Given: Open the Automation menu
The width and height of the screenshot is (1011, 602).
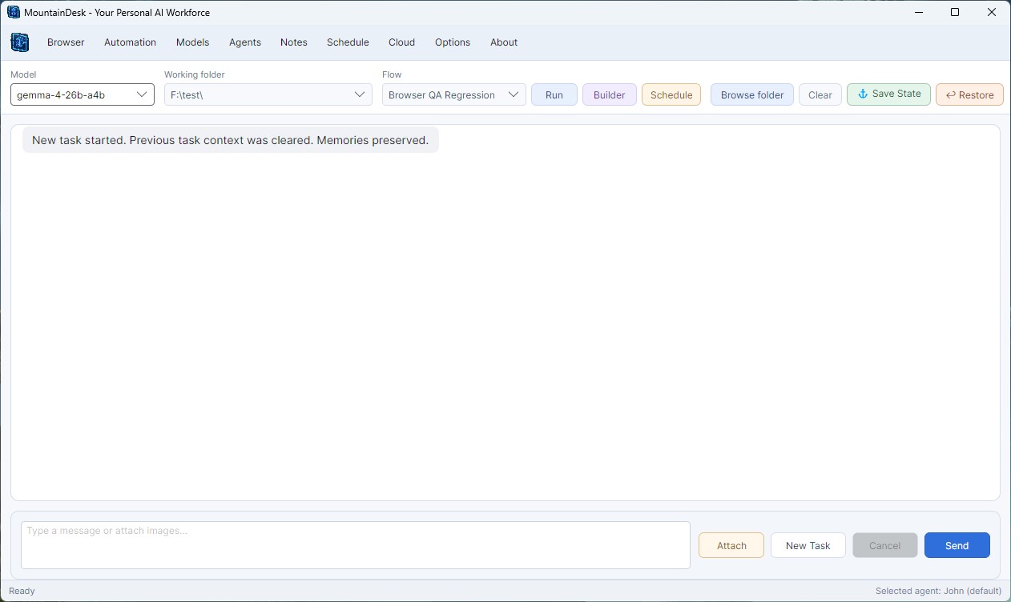Looking at the screenshot, I should pyautogui.click(x=130, y=42).
